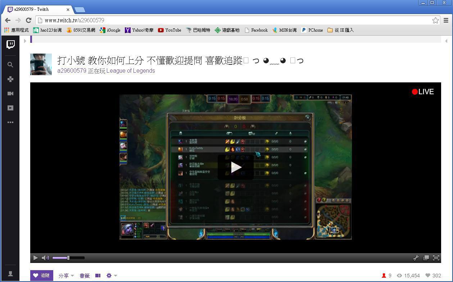
Task: Click the live viewers count icon
Action: [384, 276]
